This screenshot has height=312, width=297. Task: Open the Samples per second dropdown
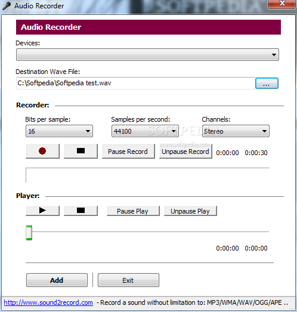[145, 131]
